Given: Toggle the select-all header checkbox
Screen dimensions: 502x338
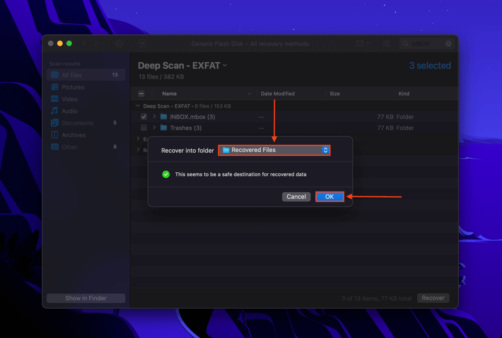Looking at the screenshot, I should (x=141, y=94).
